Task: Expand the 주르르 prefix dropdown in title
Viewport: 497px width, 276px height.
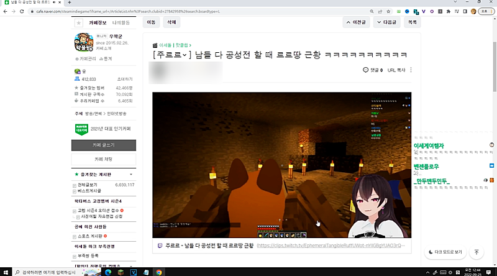Action: pyautogui.click(x=185, y=55)
